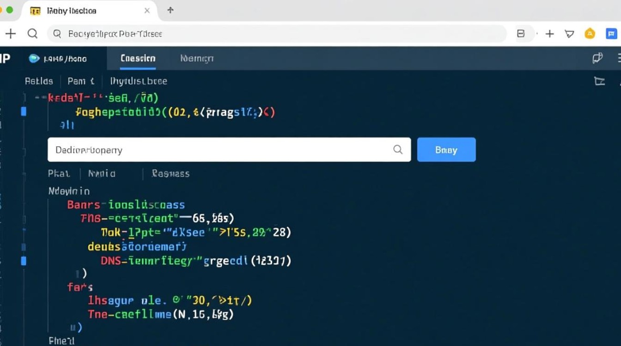Image resolution: width=621 pixels, height=346 pixels.
Task: Click the plus icon left of the address bar
Action: click(x=10, y=34)
